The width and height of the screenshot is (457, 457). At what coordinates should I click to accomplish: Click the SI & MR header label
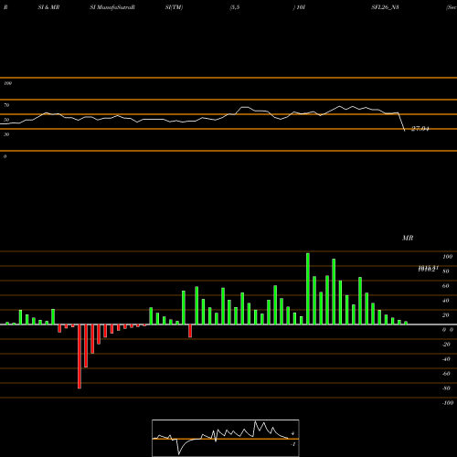(48, 7)
